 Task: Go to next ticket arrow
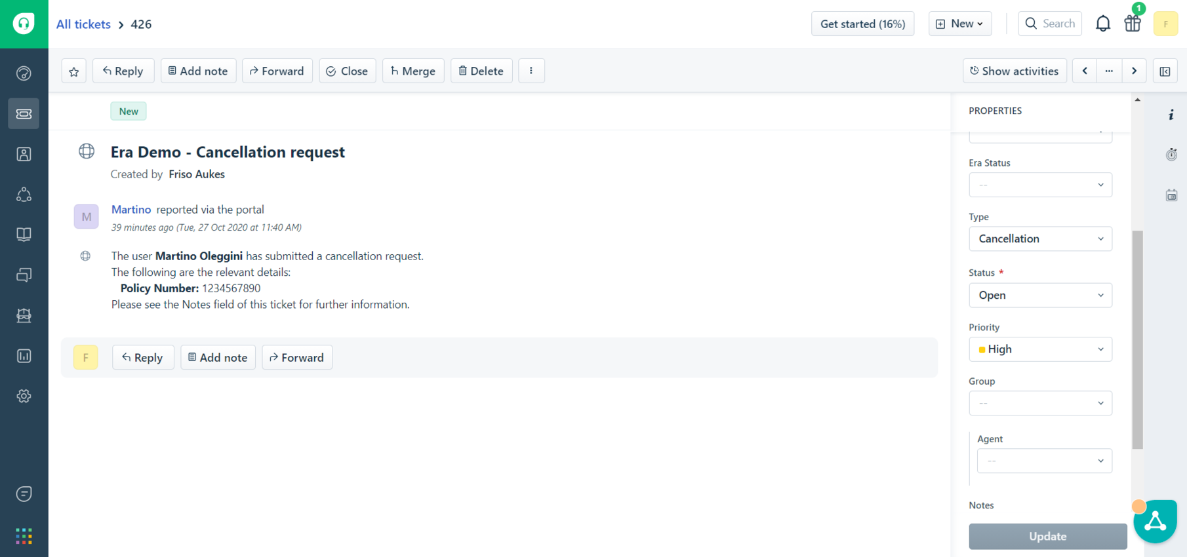pyautogui.click(x=1134, y=71)
